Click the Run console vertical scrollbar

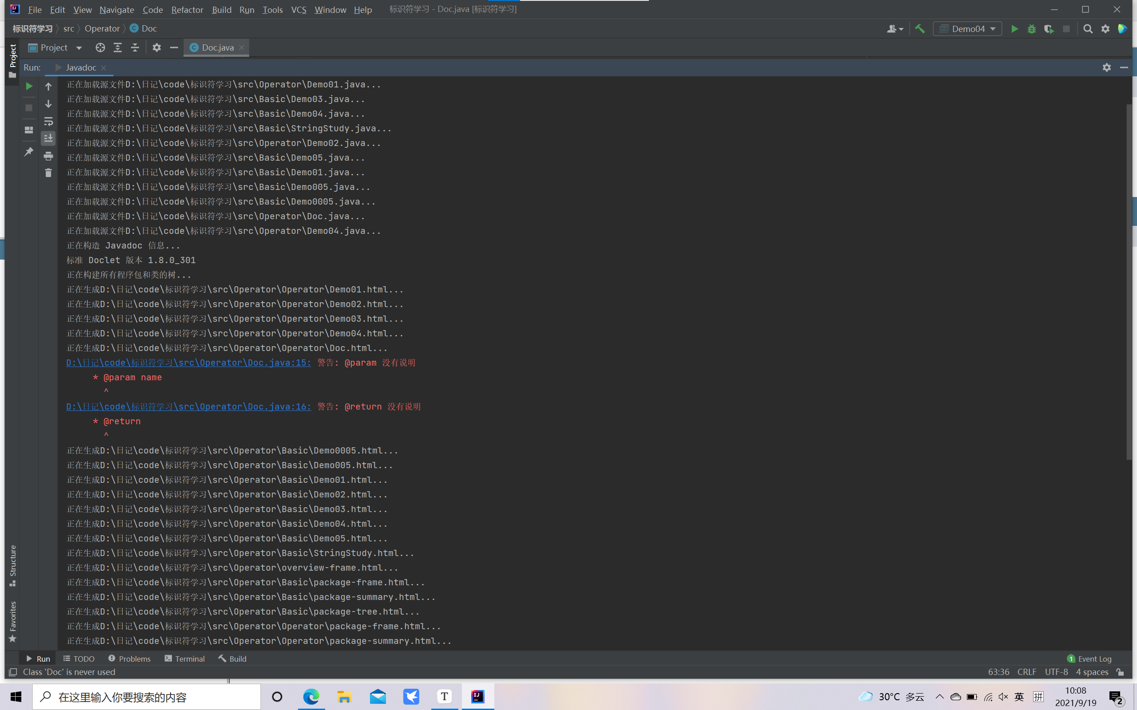coord(1129,282)
